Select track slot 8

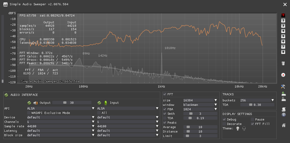pos(283,52)
